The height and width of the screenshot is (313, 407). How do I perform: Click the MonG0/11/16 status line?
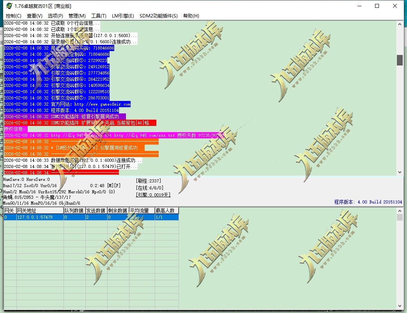coord(42,203)
